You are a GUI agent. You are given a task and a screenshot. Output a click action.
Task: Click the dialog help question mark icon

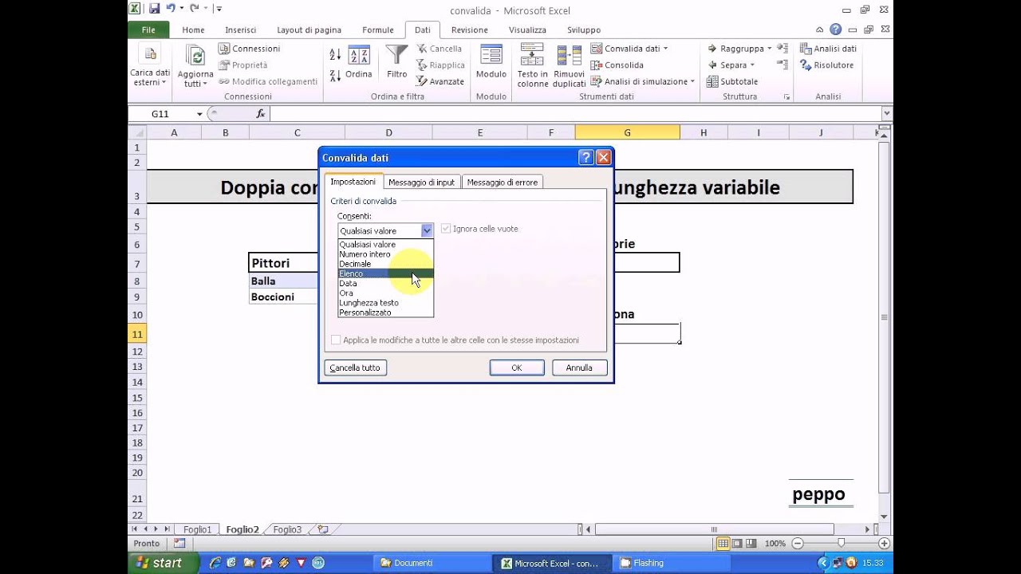click(586, 157)
